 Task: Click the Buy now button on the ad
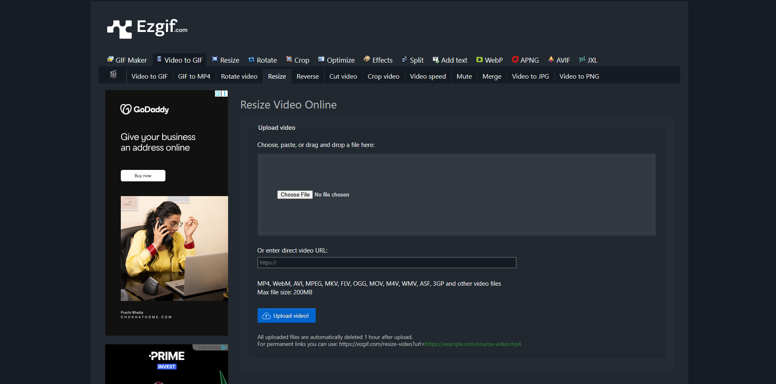[x=143, y=175]
